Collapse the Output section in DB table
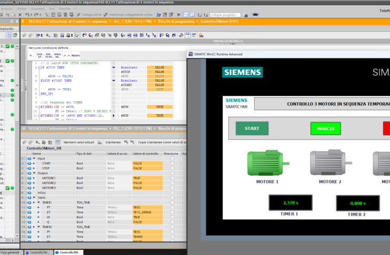 pos(34,173)
